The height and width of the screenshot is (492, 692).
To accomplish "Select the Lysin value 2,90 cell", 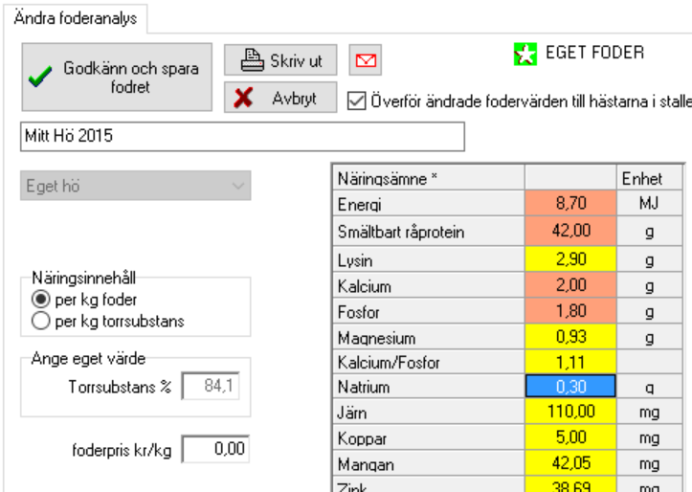I will pos(570,259).
